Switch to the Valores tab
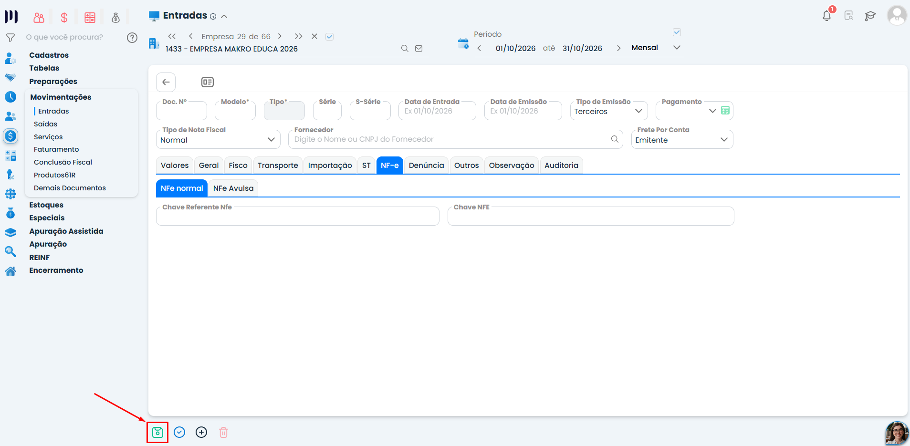910x446 pixels. [x=175, y=165]
